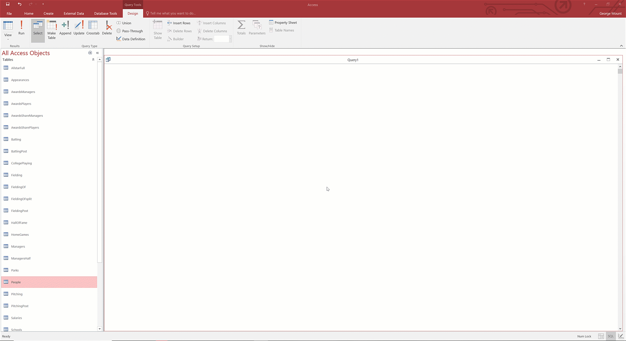Collapse the Tables group
The width and height of the screenshot is (626, 341).
93,60
